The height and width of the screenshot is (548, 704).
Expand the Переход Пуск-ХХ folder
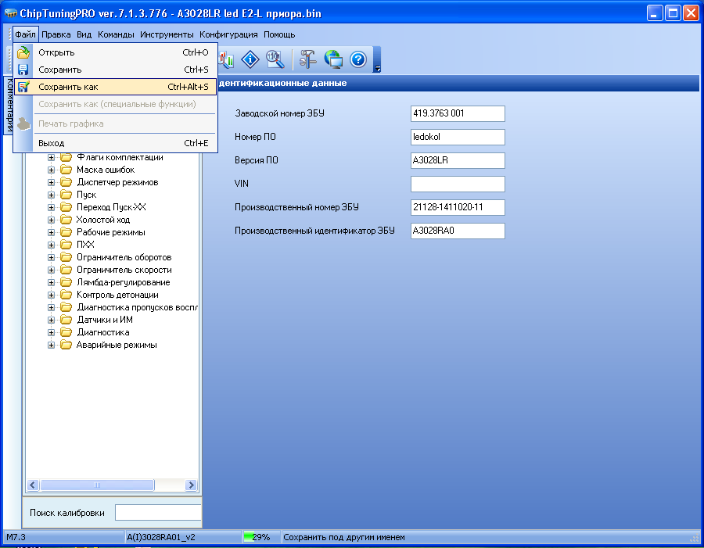pyautogui.click(x=51, y=207)
